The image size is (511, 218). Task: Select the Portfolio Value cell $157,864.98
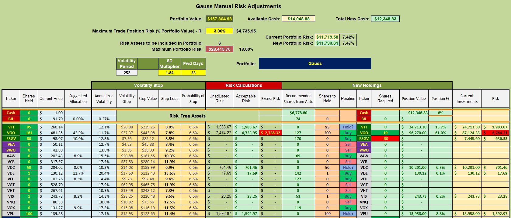click(x=219, y=19)
